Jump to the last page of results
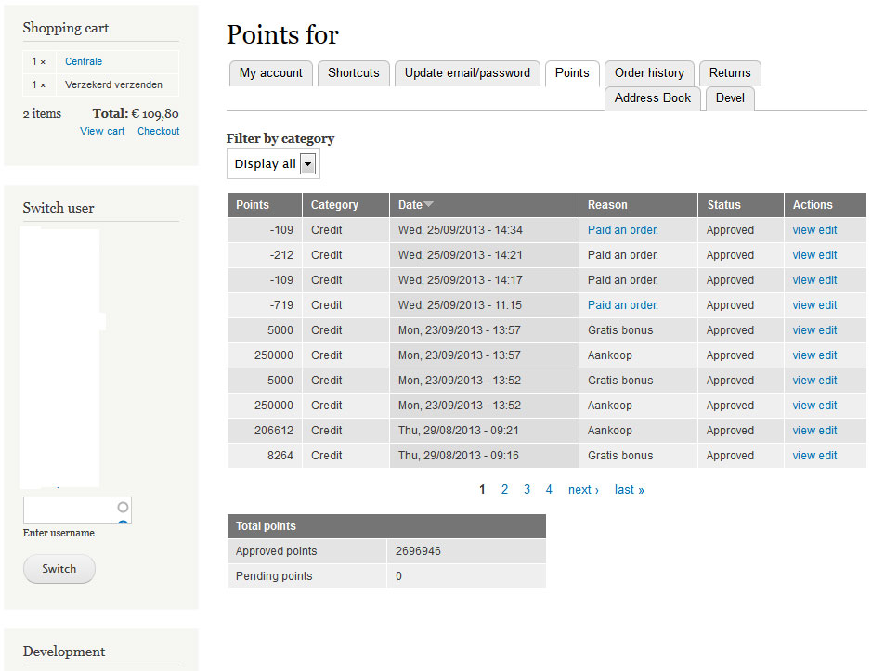 click(629, 489)
